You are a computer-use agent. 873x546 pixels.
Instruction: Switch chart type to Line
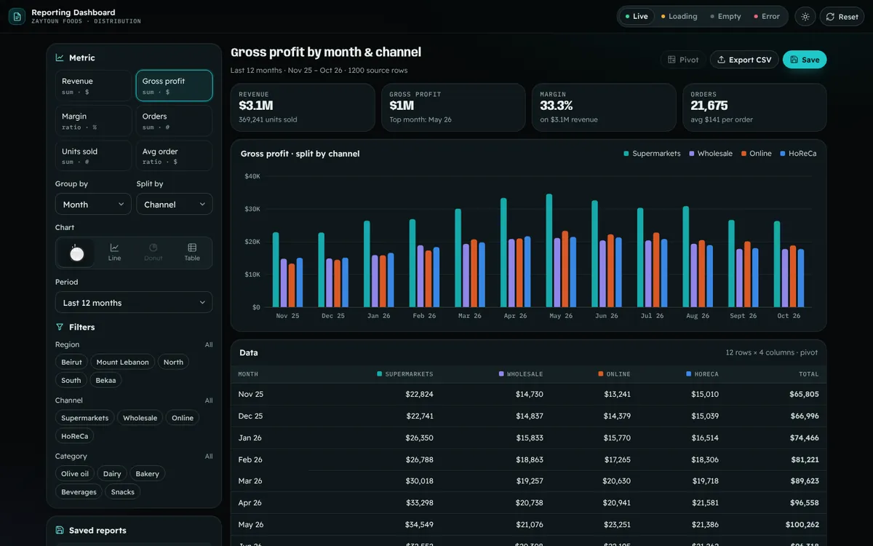tap(114, 253)
